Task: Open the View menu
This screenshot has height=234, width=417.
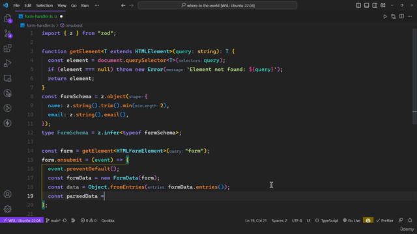Action: click(62, 5)
